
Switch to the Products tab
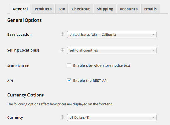click(43, 9)
